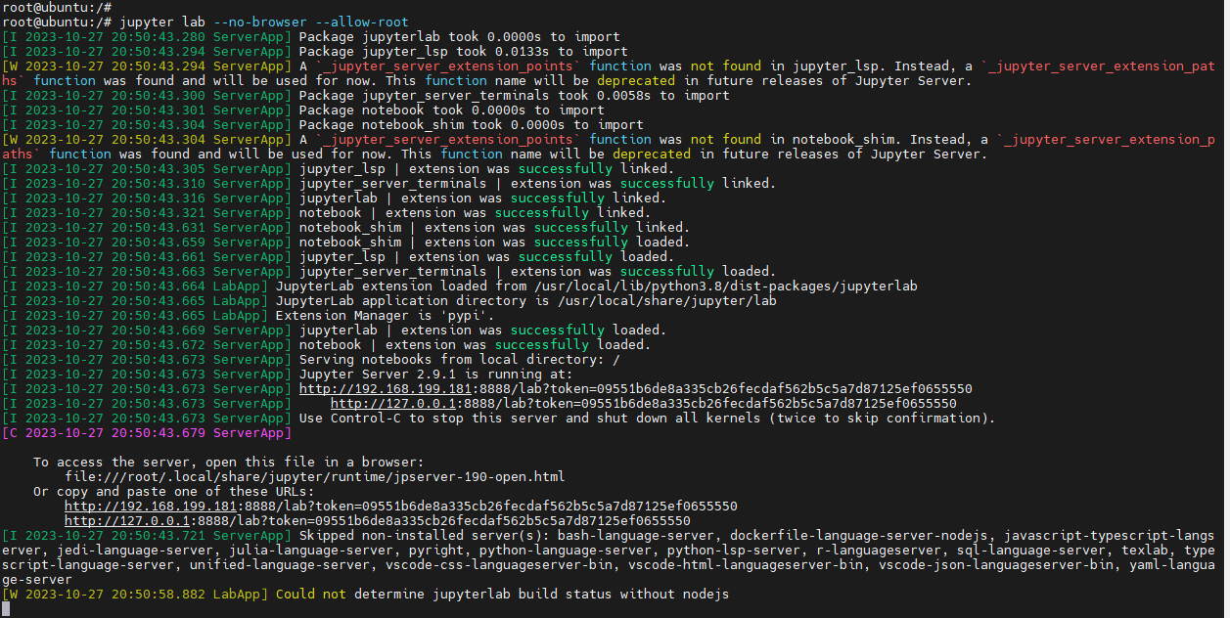Click 'Package notebook took 0.0000s to import'
Viewport: 1230px width, 618px height.
(451, 110)
